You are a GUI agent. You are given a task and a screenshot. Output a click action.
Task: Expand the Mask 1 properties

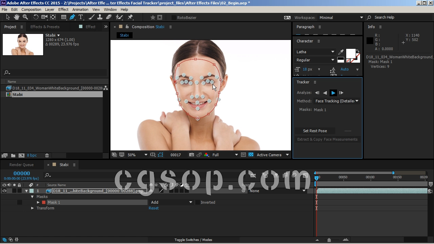coord(38,202)
